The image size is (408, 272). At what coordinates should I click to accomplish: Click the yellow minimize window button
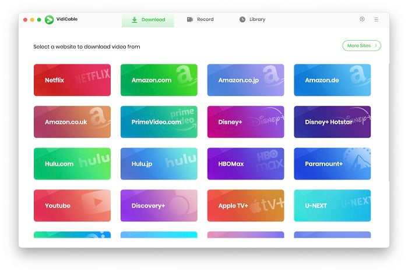click(32, 20)
